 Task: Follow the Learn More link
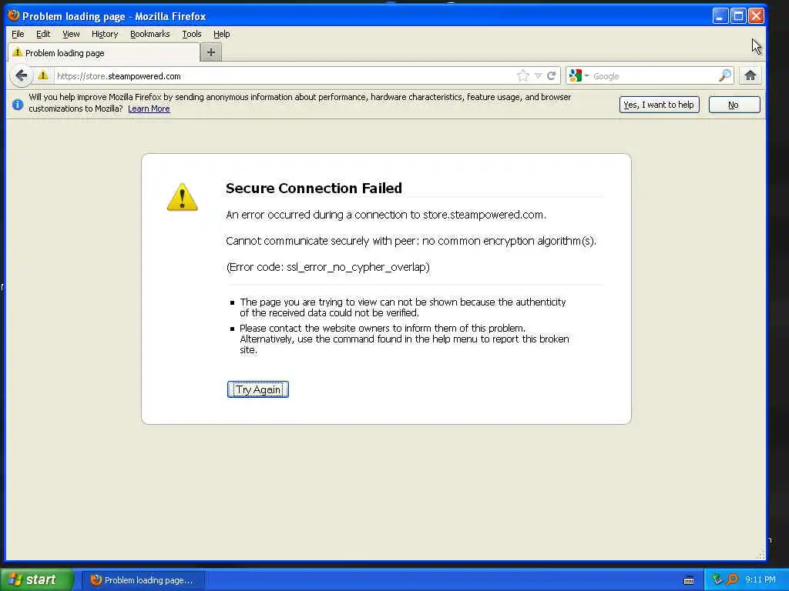pyautogui.click(x=149, y=109)
